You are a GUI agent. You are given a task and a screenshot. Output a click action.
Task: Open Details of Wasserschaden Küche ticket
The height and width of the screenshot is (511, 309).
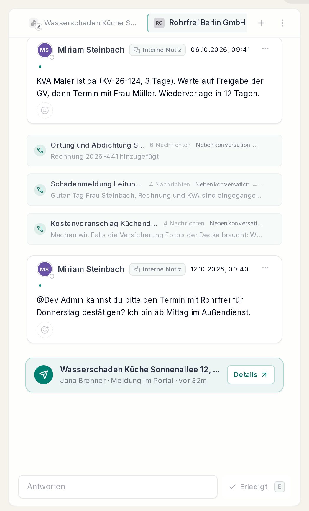click(x=251, y=375)
